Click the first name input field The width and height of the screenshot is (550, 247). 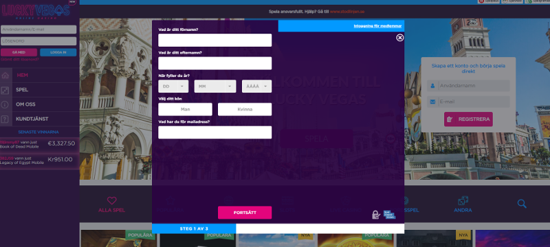pyautogui.click(x=214, y=40)
